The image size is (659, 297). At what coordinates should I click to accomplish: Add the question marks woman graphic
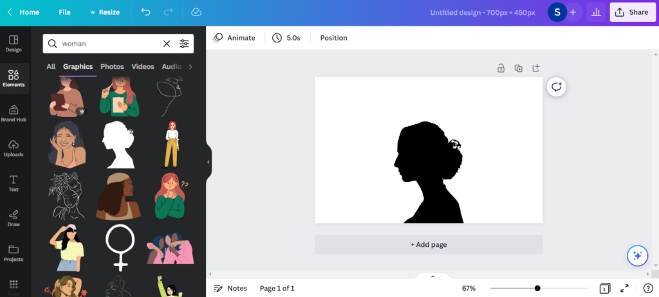171,195
